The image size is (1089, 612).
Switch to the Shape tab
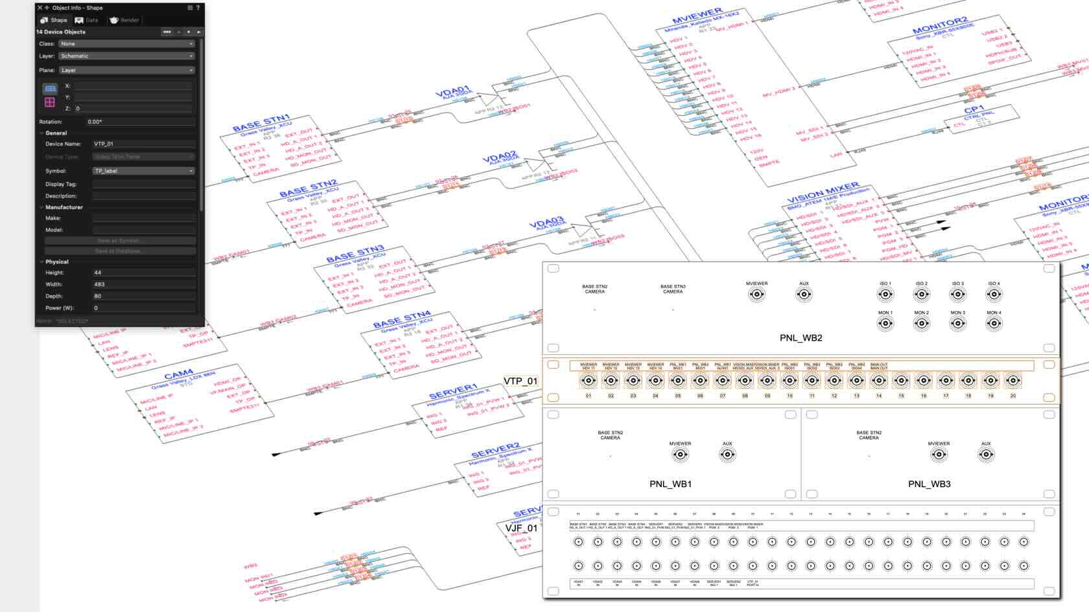coord(54,20)
